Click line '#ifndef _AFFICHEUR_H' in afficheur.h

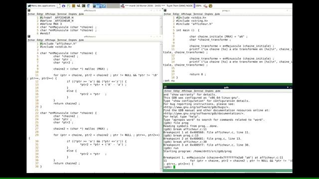click(x=57, y=18)
